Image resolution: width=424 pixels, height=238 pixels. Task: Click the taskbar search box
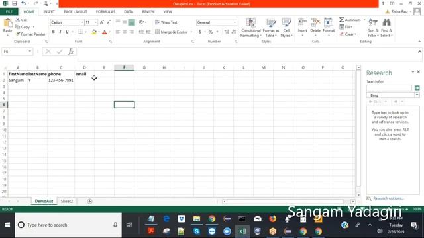[x=68, y=225]
